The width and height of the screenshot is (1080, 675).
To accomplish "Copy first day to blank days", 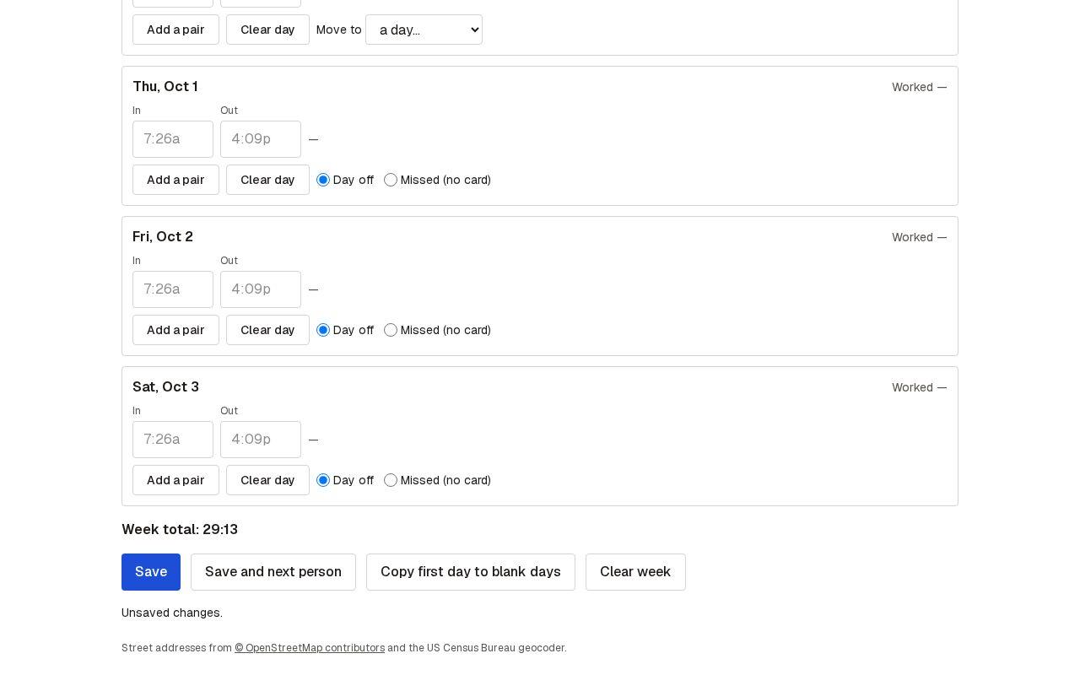I will pyautogui.click(x=471, y=572).
